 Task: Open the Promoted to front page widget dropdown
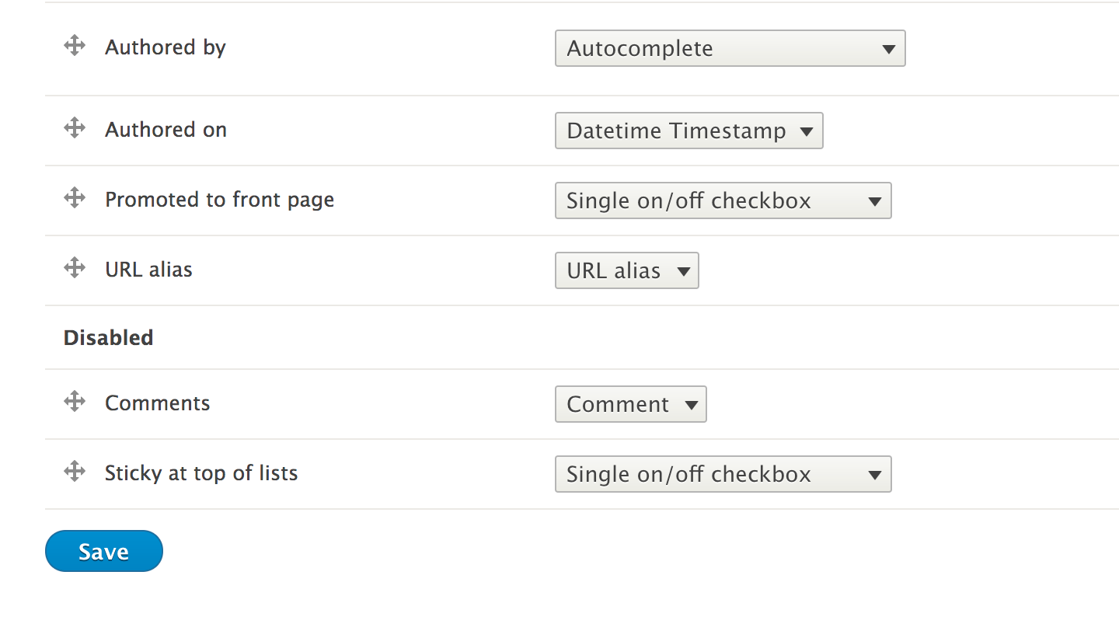point(723,200)
